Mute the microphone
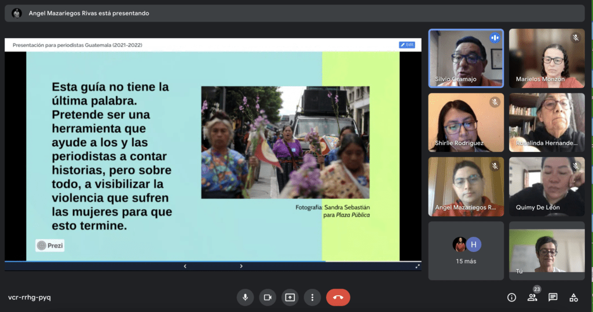 pos(245,297)
